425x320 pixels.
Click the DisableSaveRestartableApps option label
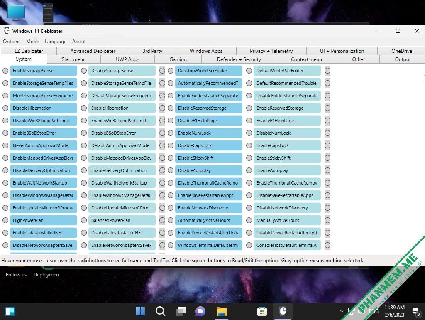click(287, 195)
